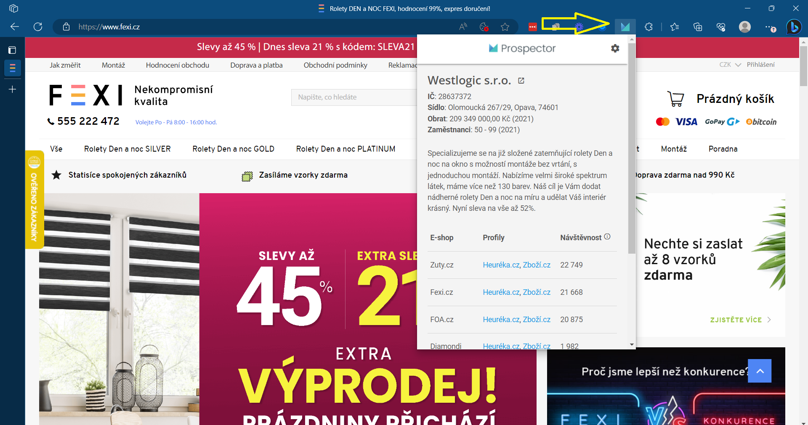This screenshot has width=808, height=425.
Task: Open tab actions menu icon
Action: point(12,50)
